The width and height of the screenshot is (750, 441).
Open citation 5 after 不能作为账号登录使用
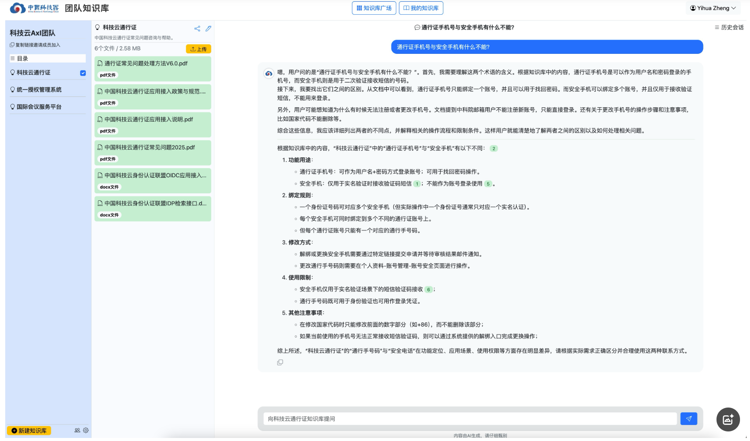488,184
